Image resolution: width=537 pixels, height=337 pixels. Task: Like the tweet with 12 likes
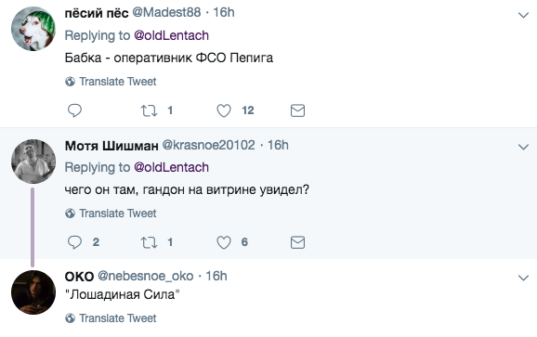pyautogui.click(x=224, y=110)
